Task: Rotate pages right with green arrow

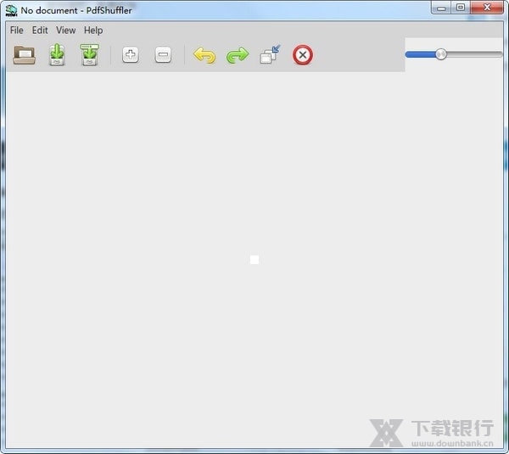Action: point(238,55)
